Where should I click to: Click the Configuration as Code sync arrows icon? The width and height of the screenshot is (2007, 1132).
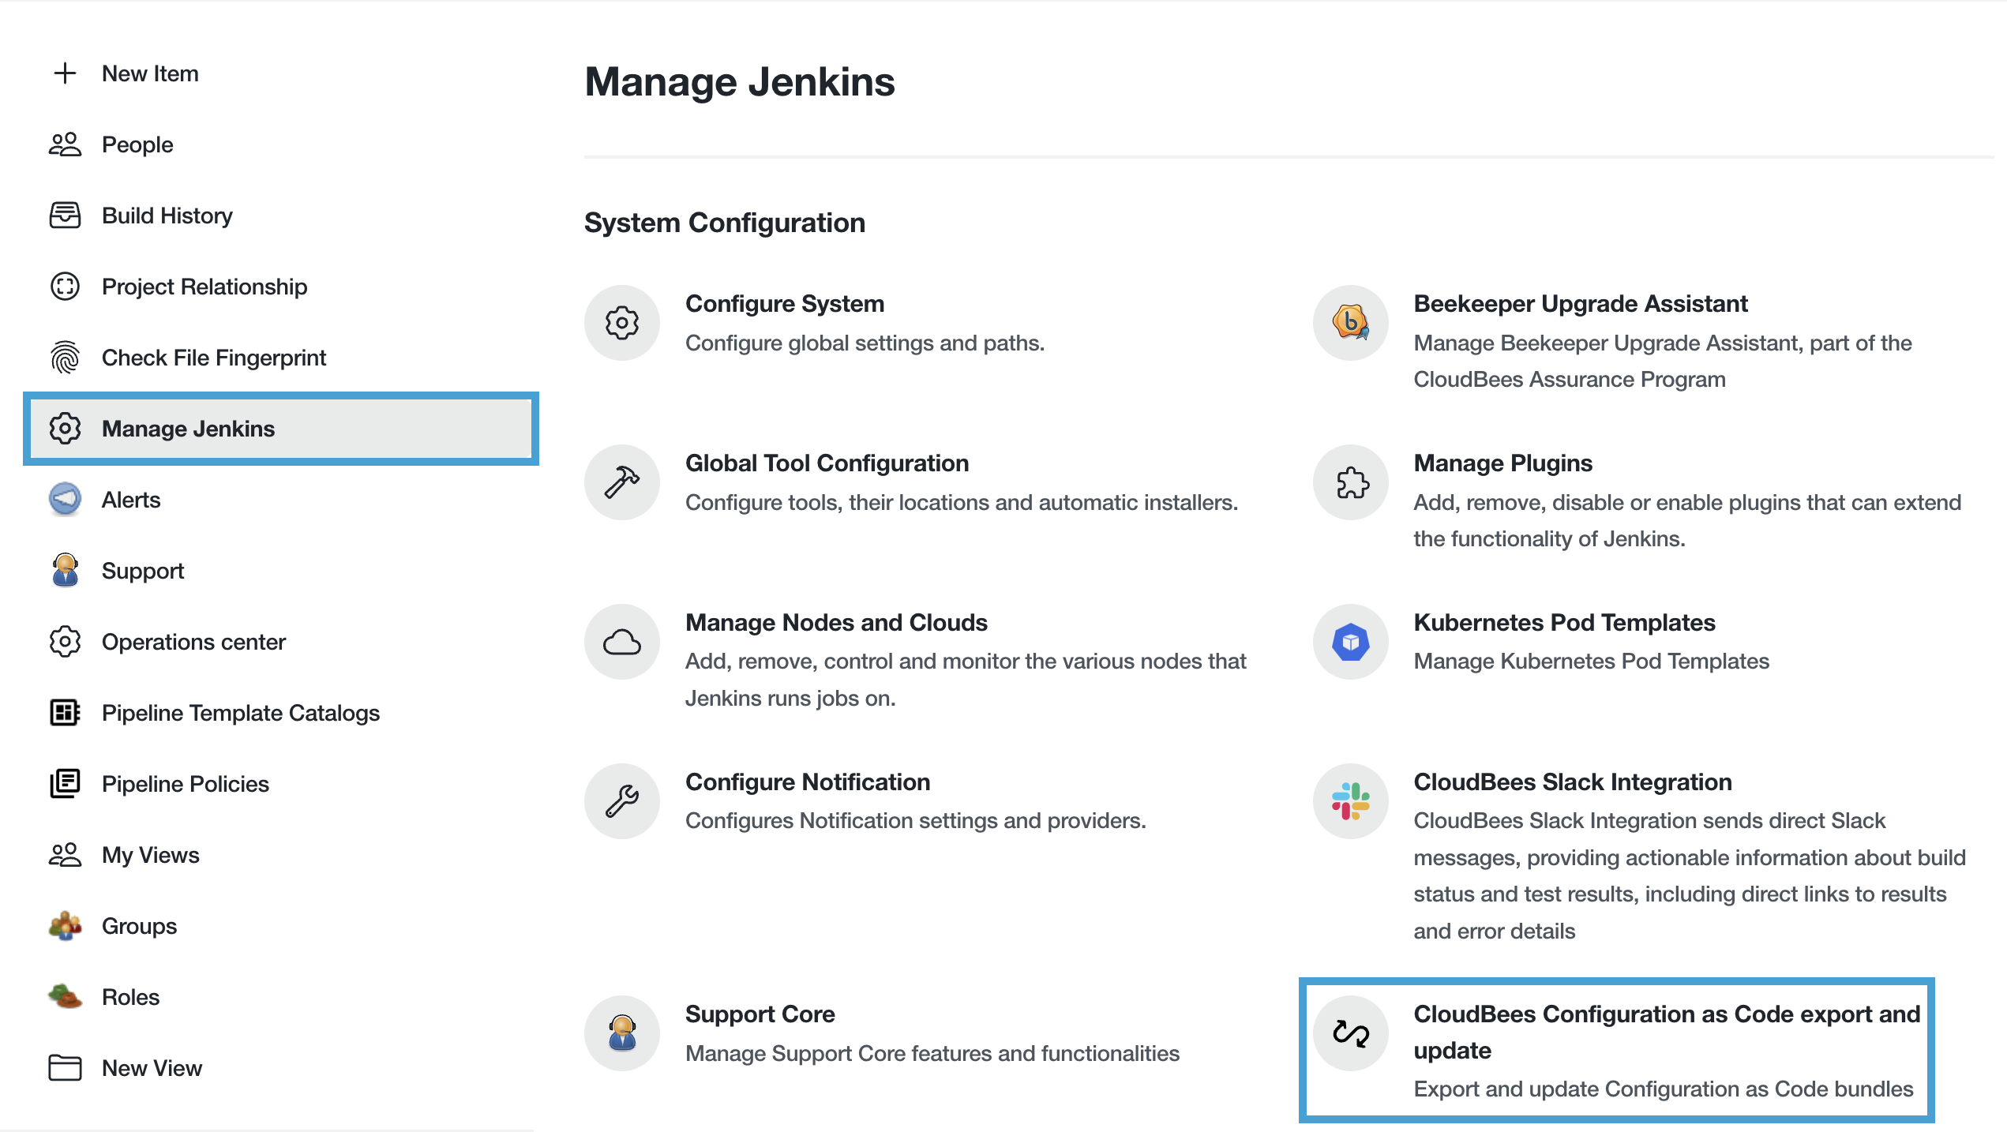(1350, 1033)
